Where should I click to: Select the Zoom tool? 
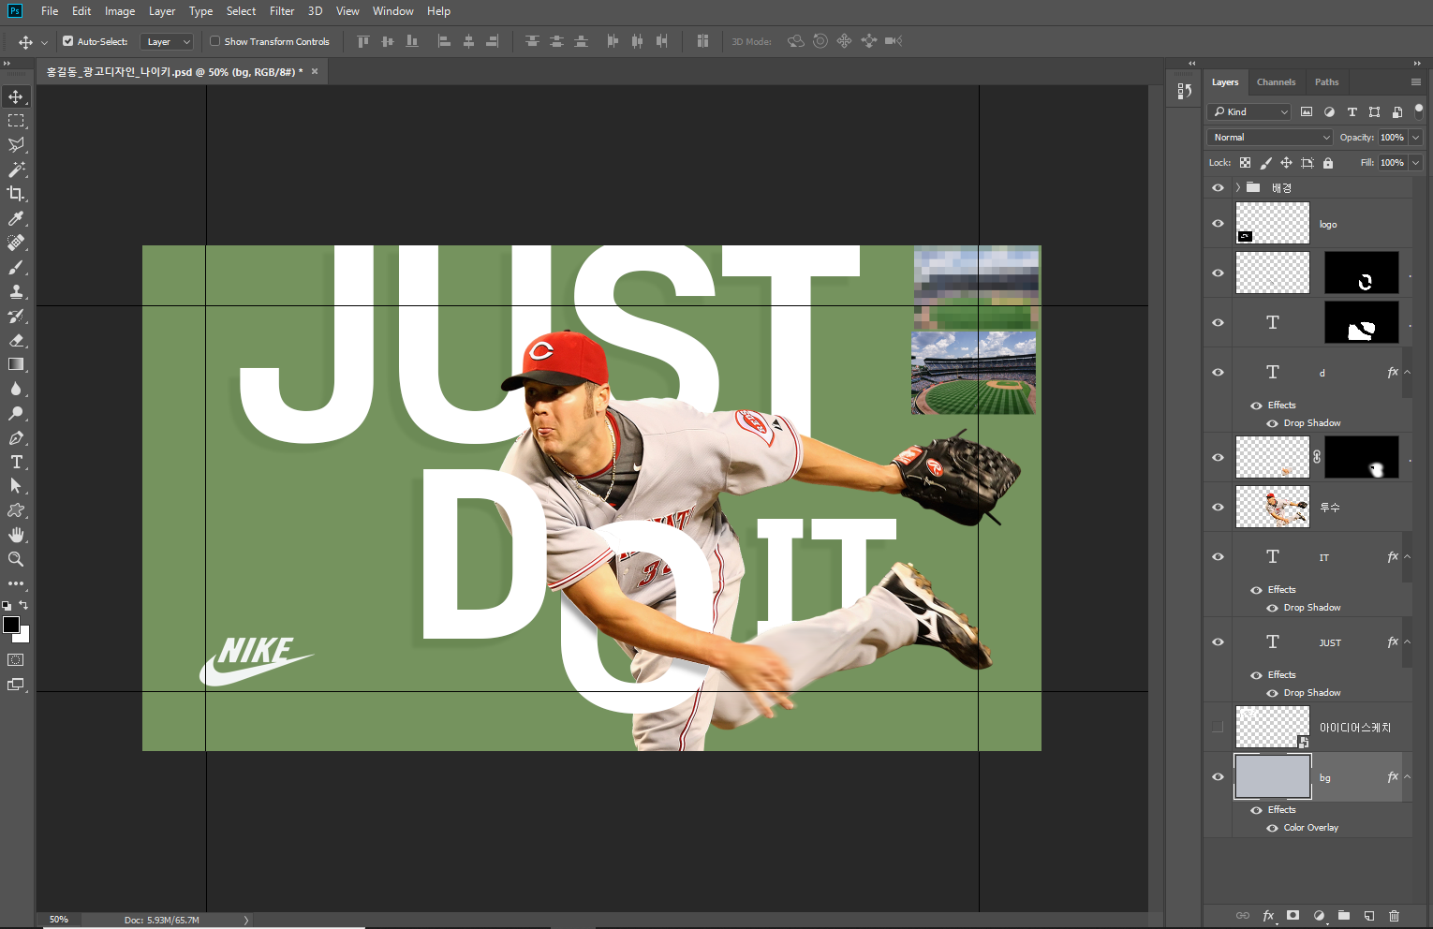pyautogui.click(x=16, y=559)
